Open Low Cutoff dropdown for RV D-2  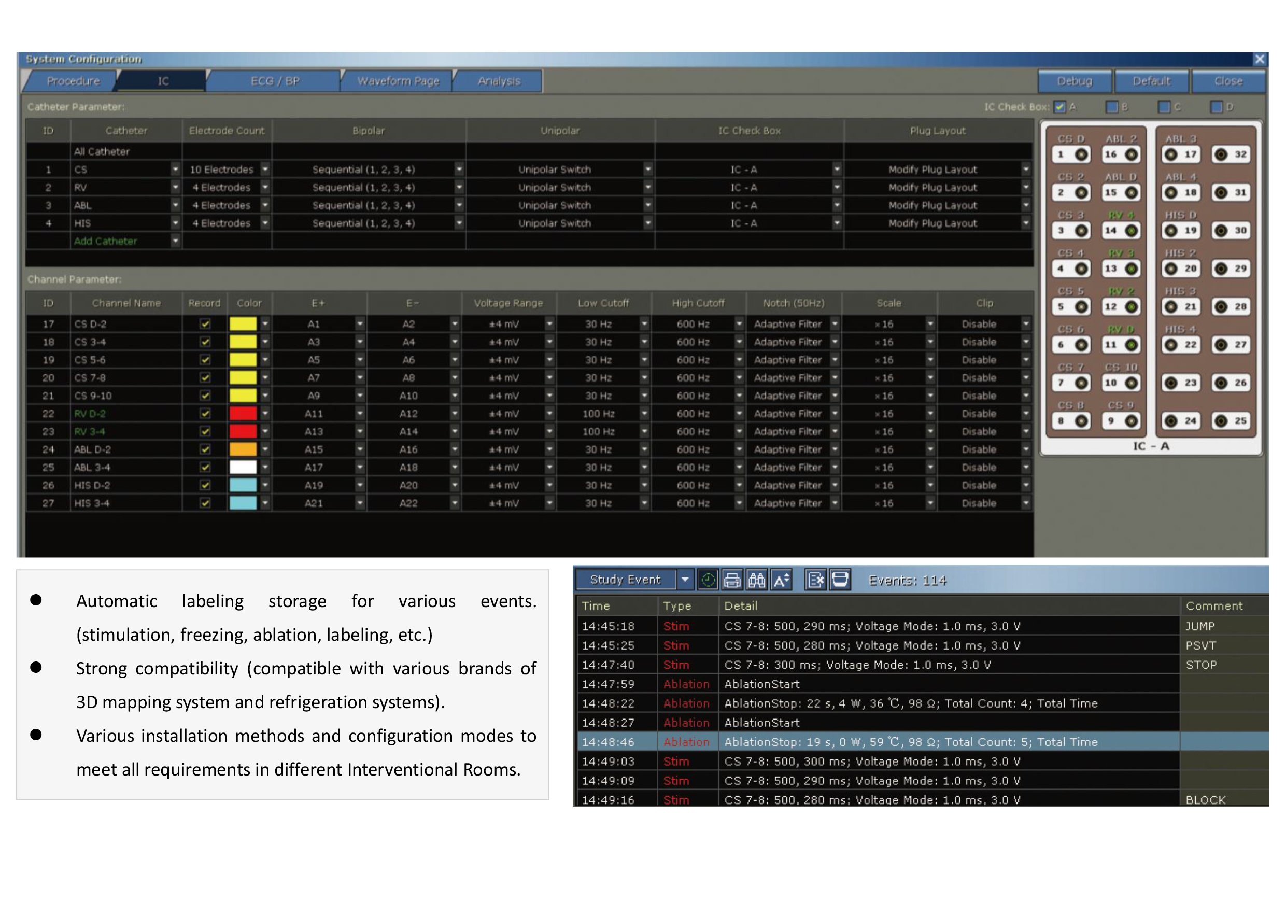click(644, 414)
